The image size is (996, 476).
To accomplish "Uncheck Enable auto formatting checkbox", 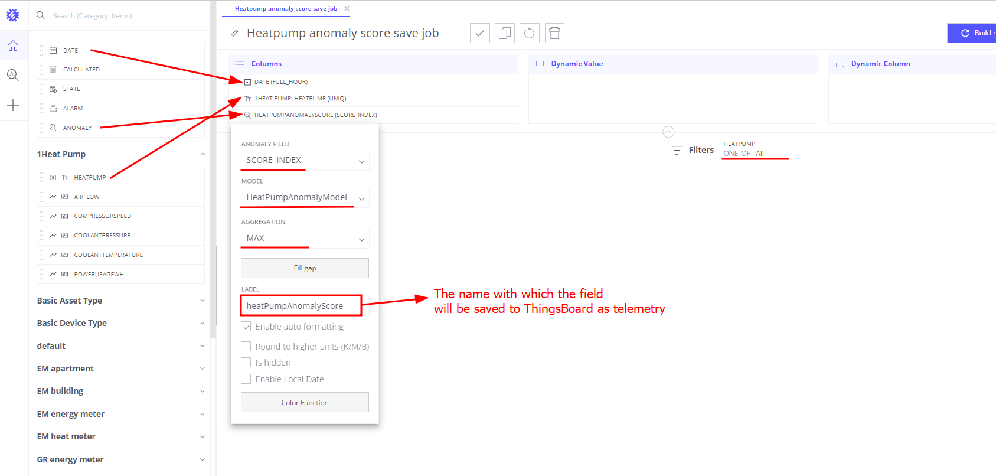I will [x=246, y=327].
